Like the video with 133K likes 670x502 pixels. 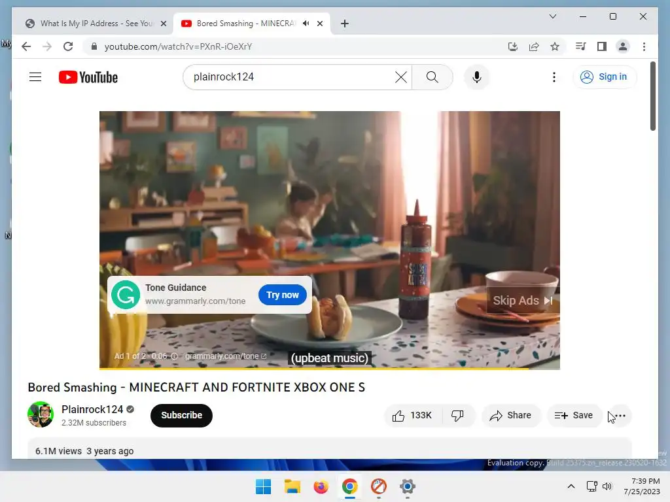pos(412,415)
